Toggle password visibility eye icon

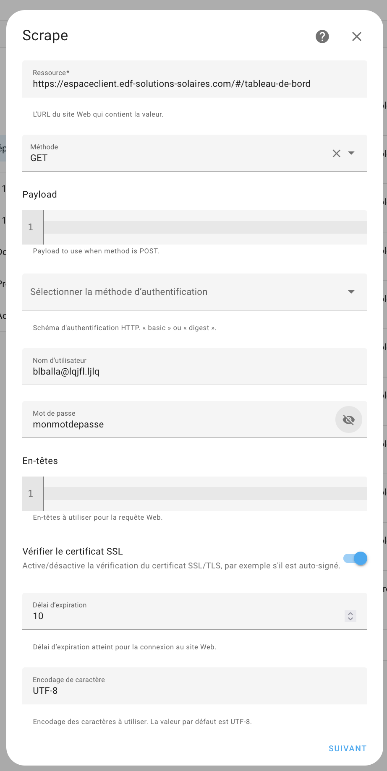(x=349, y=419)
